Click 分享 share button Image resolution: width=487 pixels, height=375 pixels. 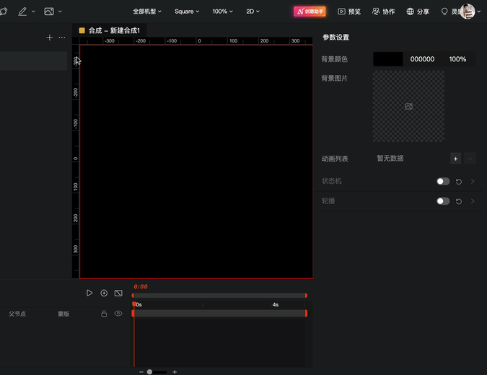point(418,12)
